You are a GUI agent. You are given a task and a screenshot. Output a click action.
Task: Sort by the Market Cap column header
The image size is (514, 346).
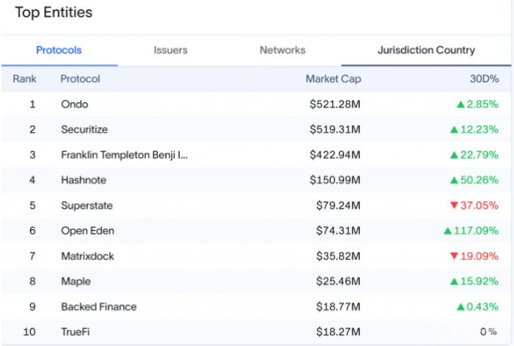click(333, 79)
